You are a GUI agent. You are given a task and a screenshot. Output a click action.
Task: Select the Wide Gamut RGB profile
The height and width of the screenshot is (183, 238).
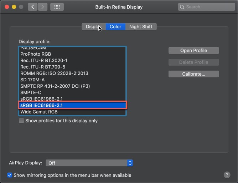coord(72,112)
